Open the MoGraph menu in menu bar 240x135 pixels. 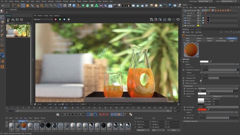51,1
